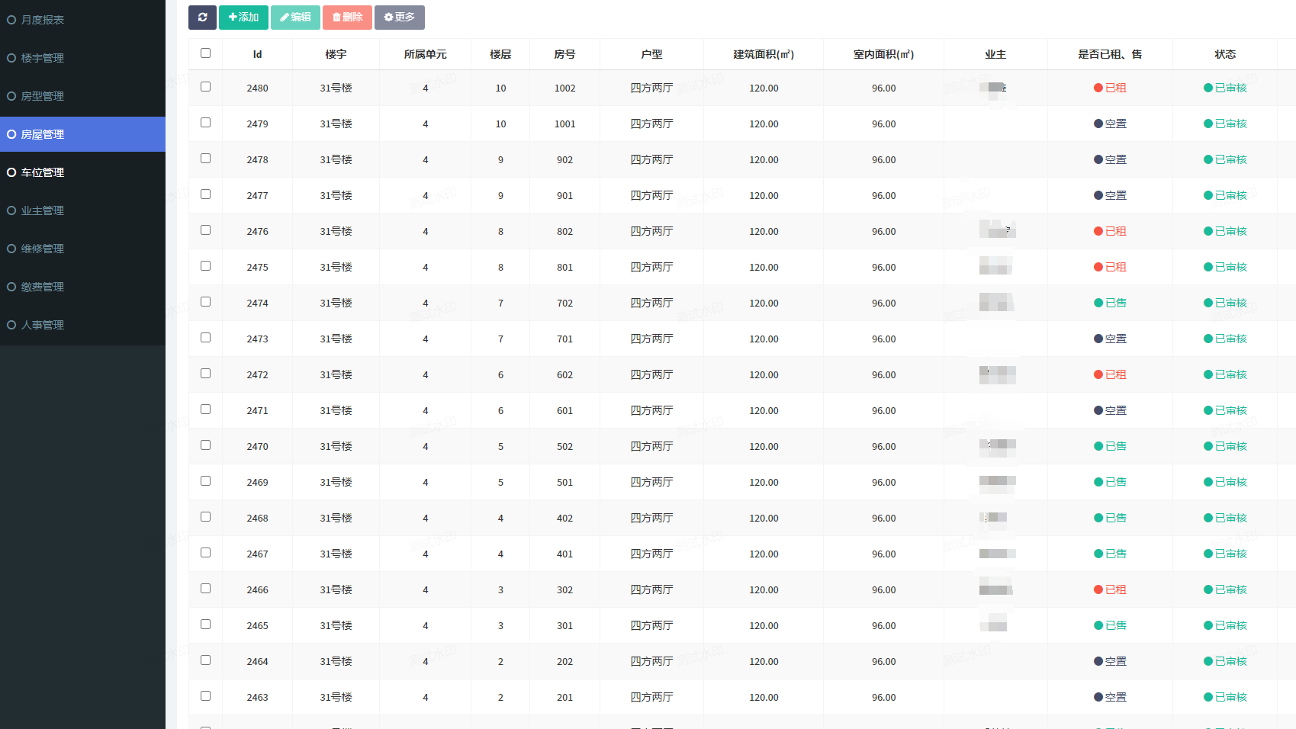This screenshot has height=729, width=1296.
Task: Go to 楼宇管理 sidebar menu
Action: click(43, 58)
